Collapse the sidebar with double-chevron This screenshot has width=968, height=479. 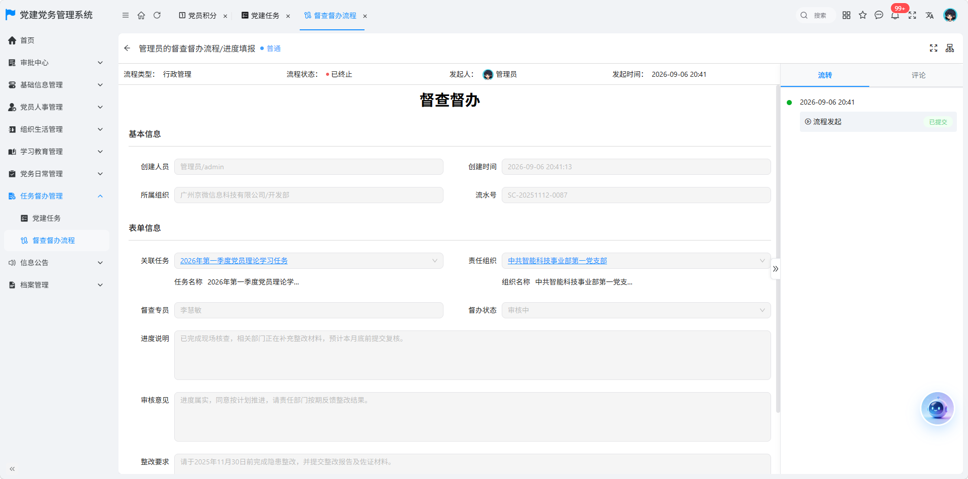[x=12, y=469]
